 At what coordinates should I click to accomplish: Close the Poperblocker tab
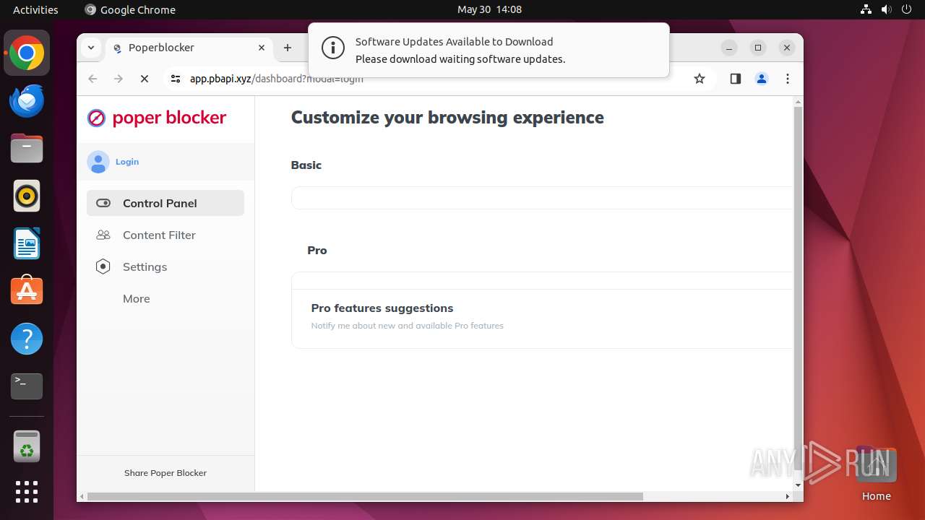(x=262, y=48)
